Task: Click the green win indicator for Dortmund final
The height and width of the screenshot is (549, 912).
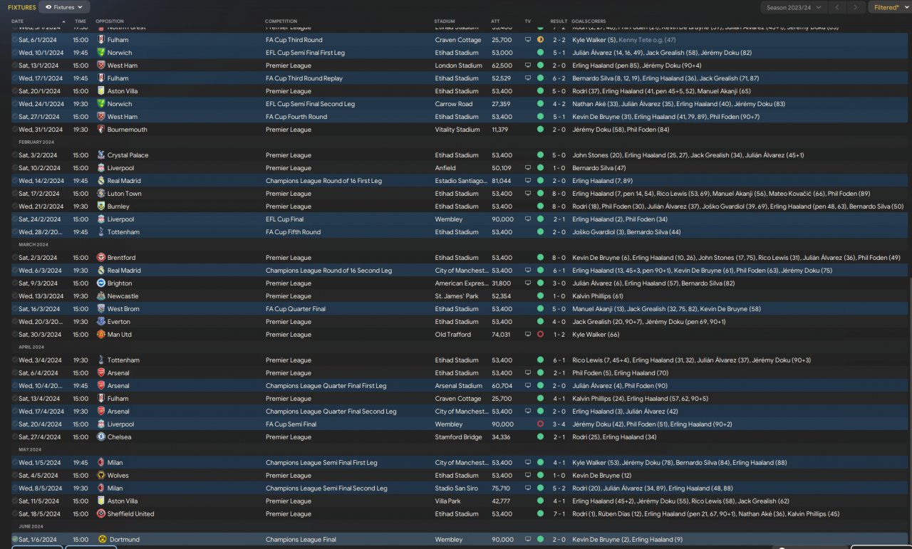Action: 540,540
